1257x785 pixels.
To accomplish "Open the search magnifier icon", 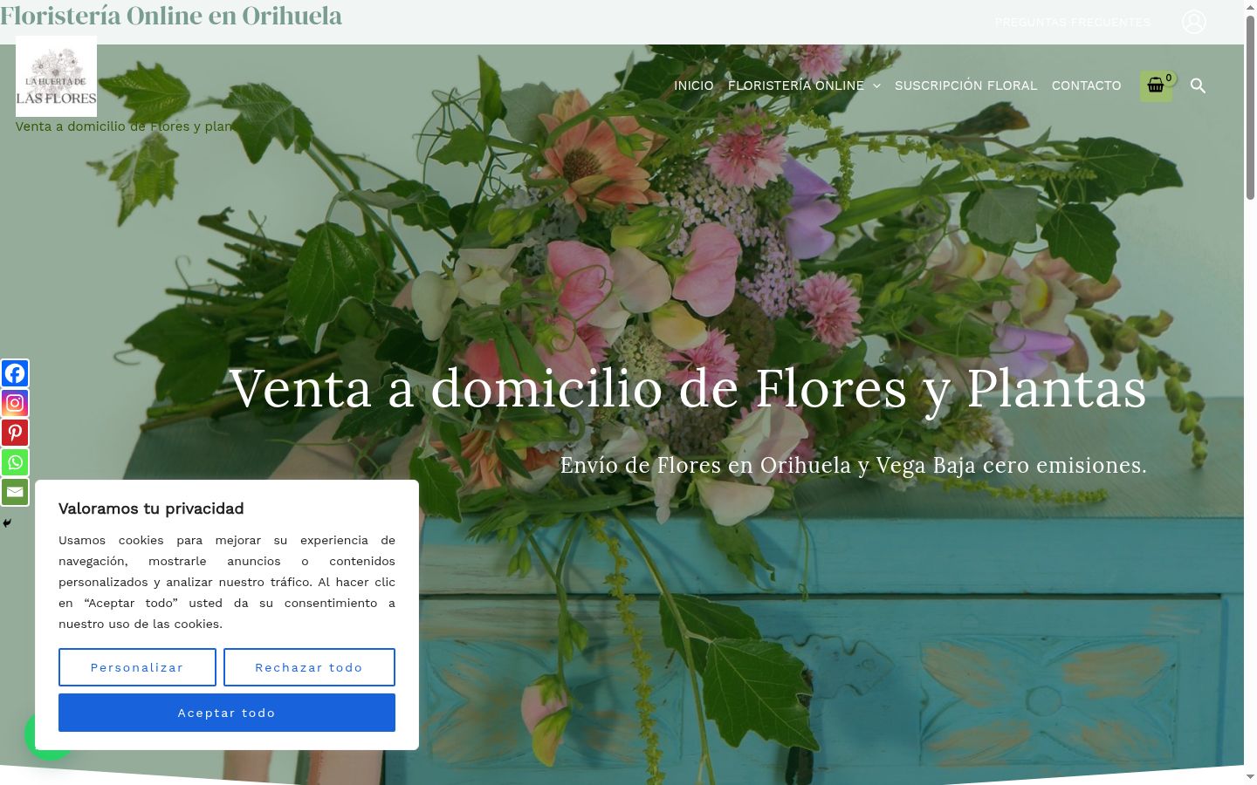I will click(1198, 85).
